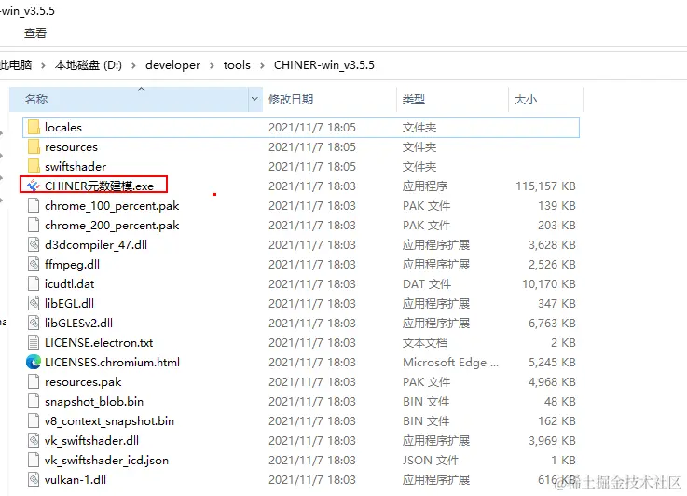The height and width of the screenshot is (496, 687).
Task: Select the LICENSE.electron.txt file name
Action: point(99,343)
